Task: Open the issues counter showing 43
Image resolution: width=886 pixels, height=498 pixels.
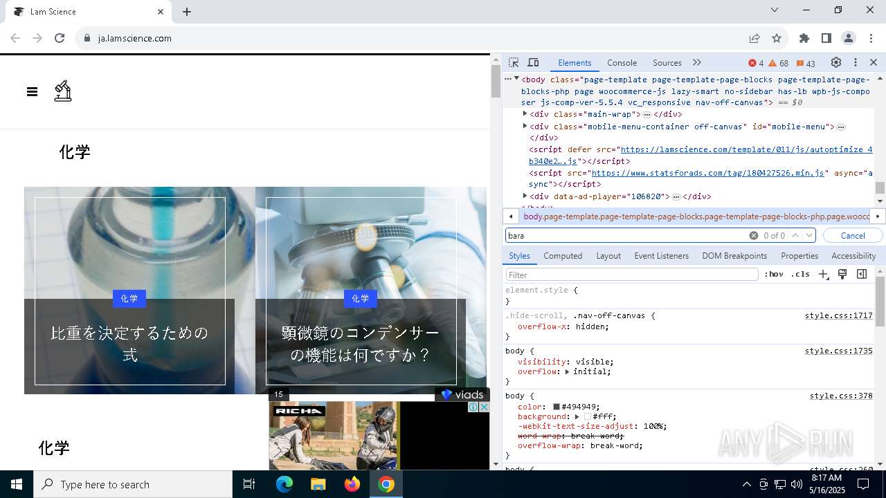Action: (806, 63)
